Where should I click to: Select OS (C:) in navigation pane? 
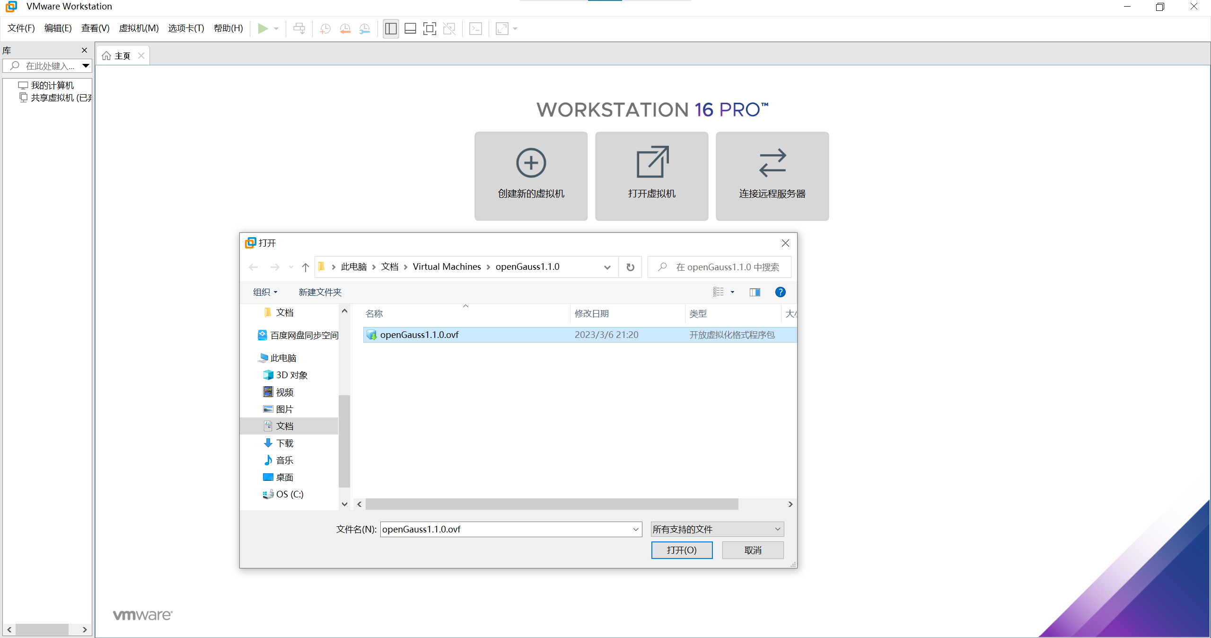coord(283,494)
